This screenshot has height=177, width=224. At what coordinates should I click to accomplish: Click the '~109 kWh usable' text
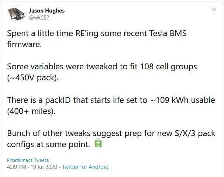coord(182,100)
